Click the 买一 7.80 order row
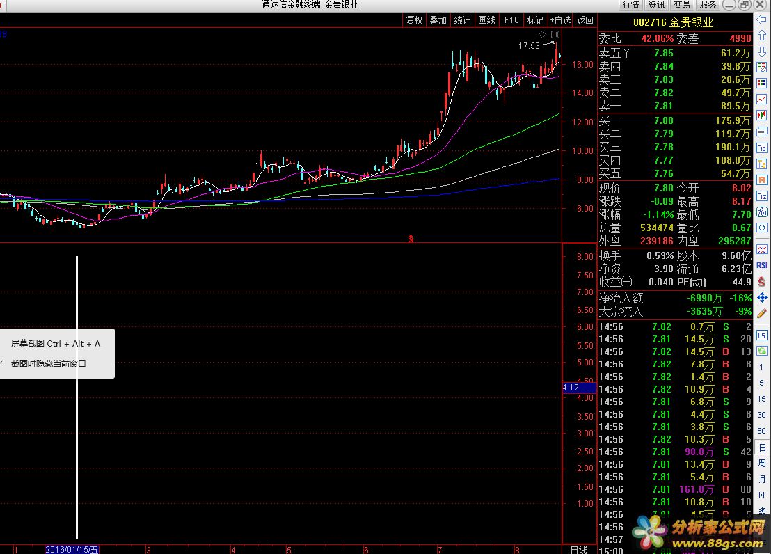The image size is (771, 554). 675,120
